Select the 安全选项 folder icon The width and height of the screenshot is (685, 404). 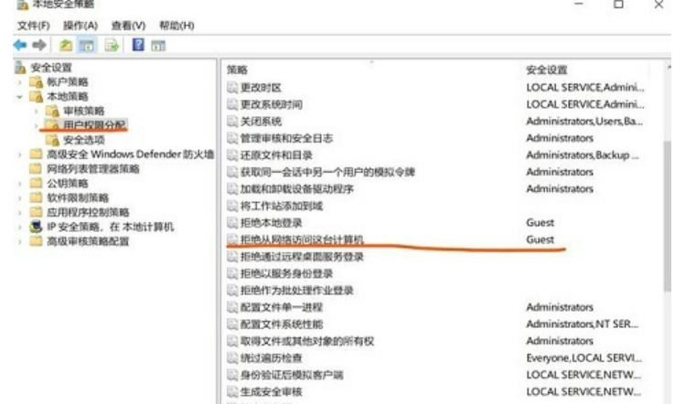coord(52,140)
